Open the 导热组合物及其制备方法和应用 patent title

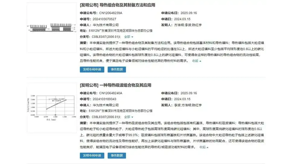(x=125, y=5)
